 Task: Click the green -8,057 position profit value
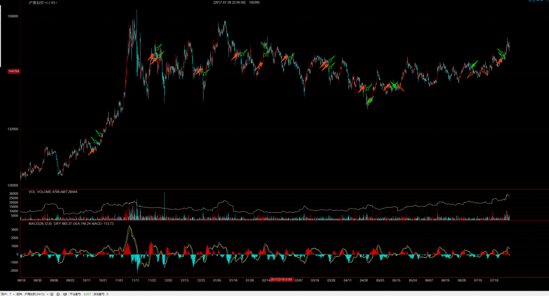pyautogui.click(x=87, y=294)
